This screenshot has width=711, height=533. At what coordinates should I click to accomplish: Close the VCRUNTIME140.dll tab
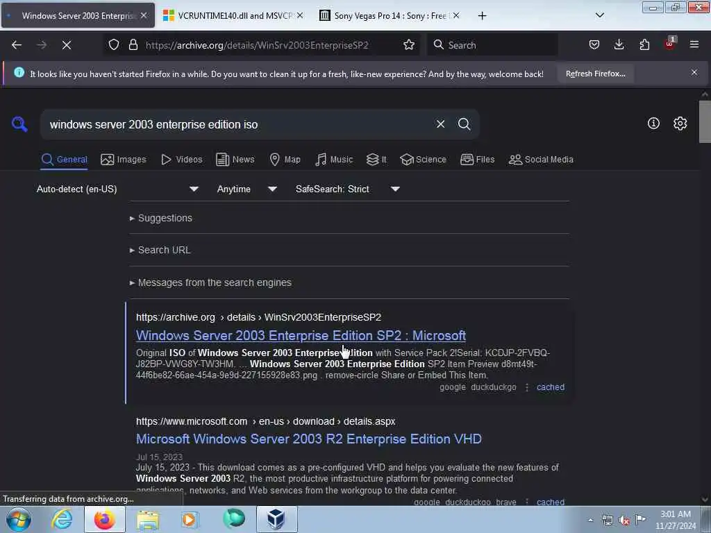coord(300,16)
